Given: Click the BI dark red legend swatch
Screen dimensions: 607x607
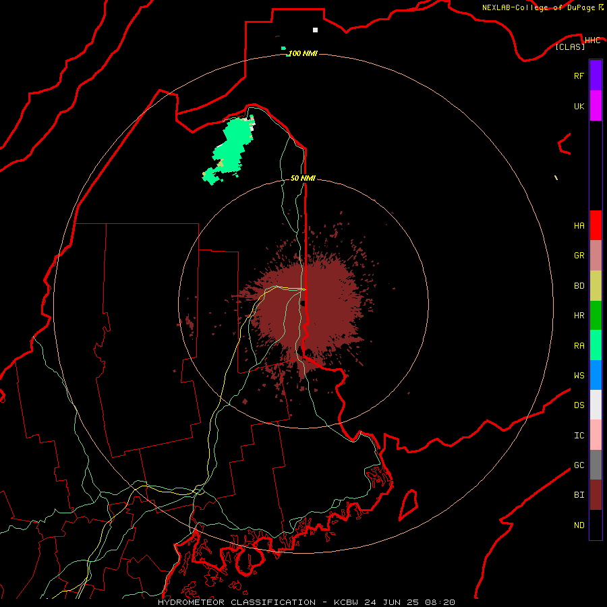Looking at the screenshot, I should point(596,495).
